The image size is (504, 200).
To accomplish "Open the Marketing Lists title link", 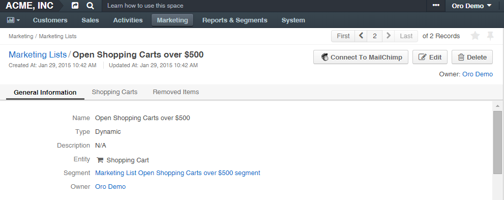I will click(38, 54).
